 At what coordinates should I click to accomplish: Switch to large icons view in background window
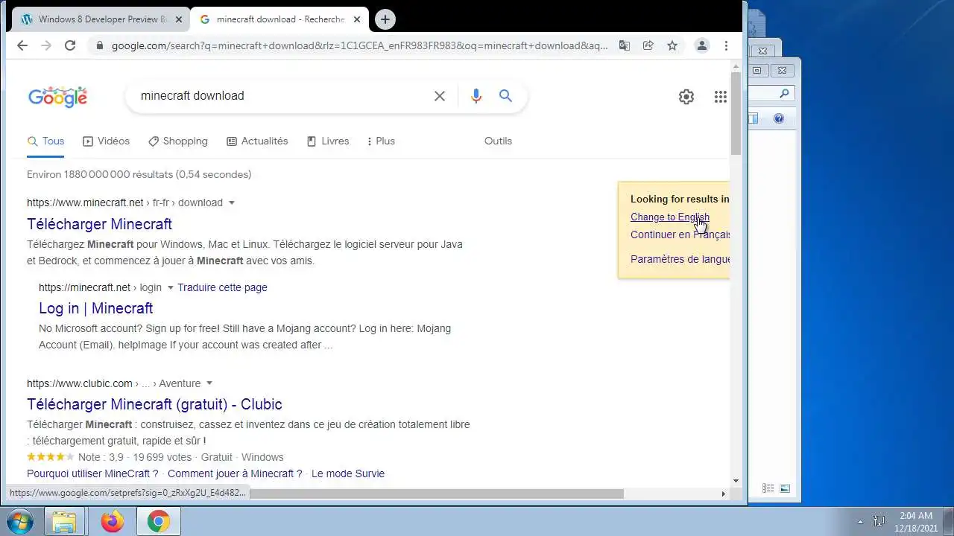coord(785,488)
